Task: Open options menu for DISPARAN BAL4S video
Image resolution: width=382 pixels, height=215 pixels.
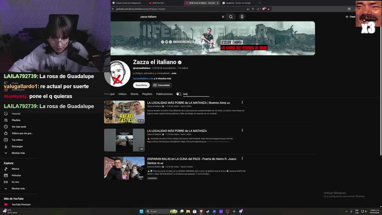Action: point(242,159)
